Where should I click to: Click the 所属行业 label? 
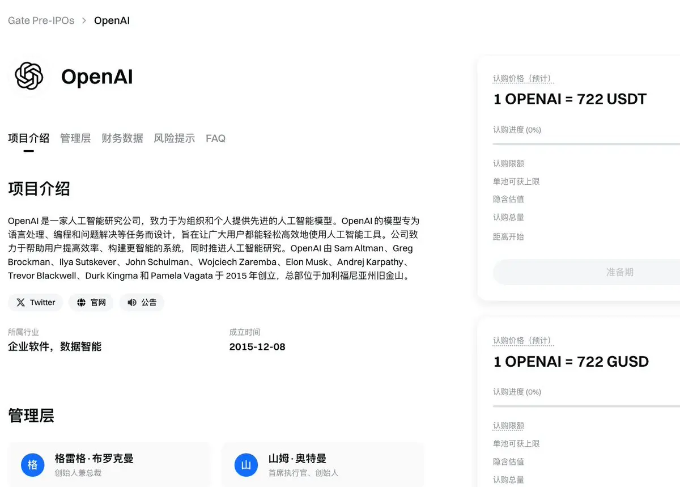tap(23, 332)
